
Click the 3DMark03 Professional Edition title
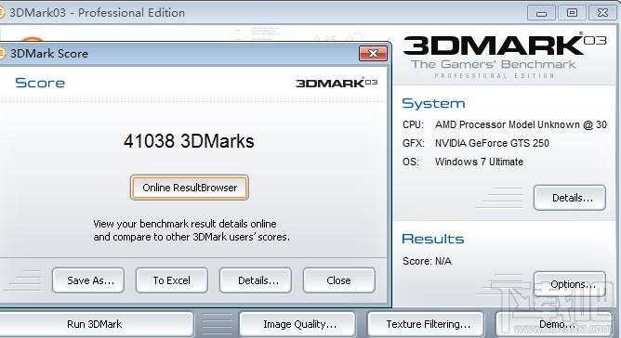(x=97, y=13)
